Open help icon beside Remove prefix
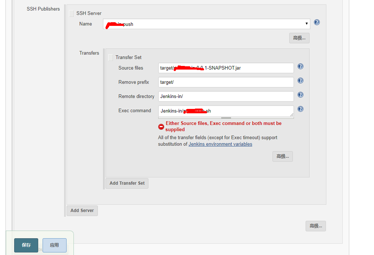Image resolution: width=374 pixels, height=255 pixels. (301, 81)
